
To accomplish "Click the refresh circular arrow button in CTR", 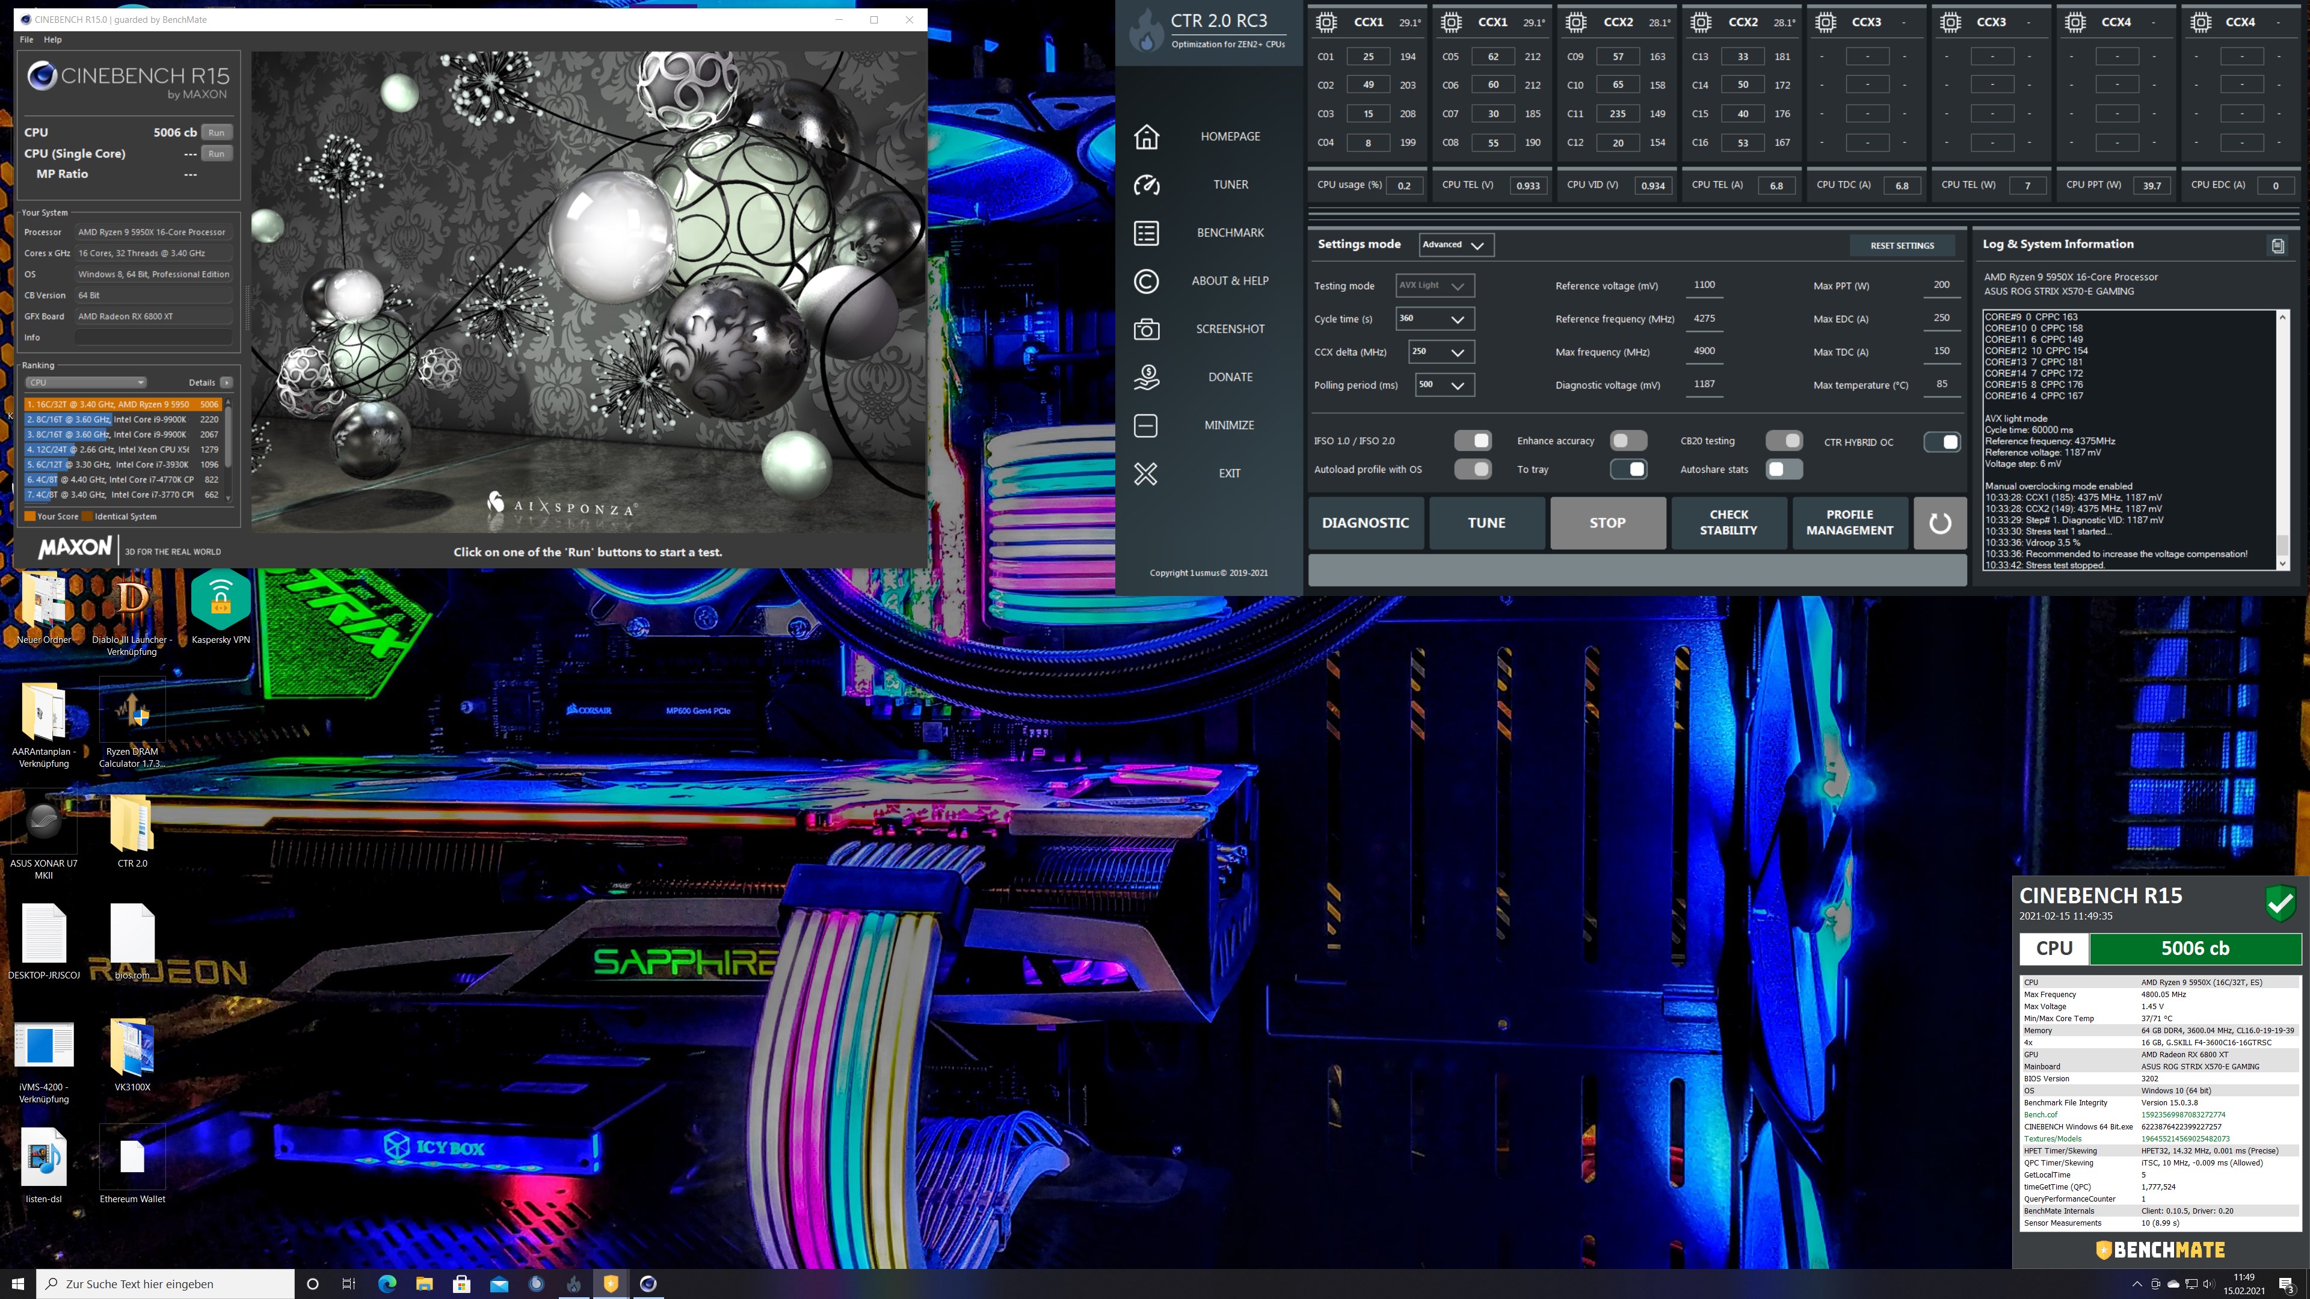I will pos(1939,523).
